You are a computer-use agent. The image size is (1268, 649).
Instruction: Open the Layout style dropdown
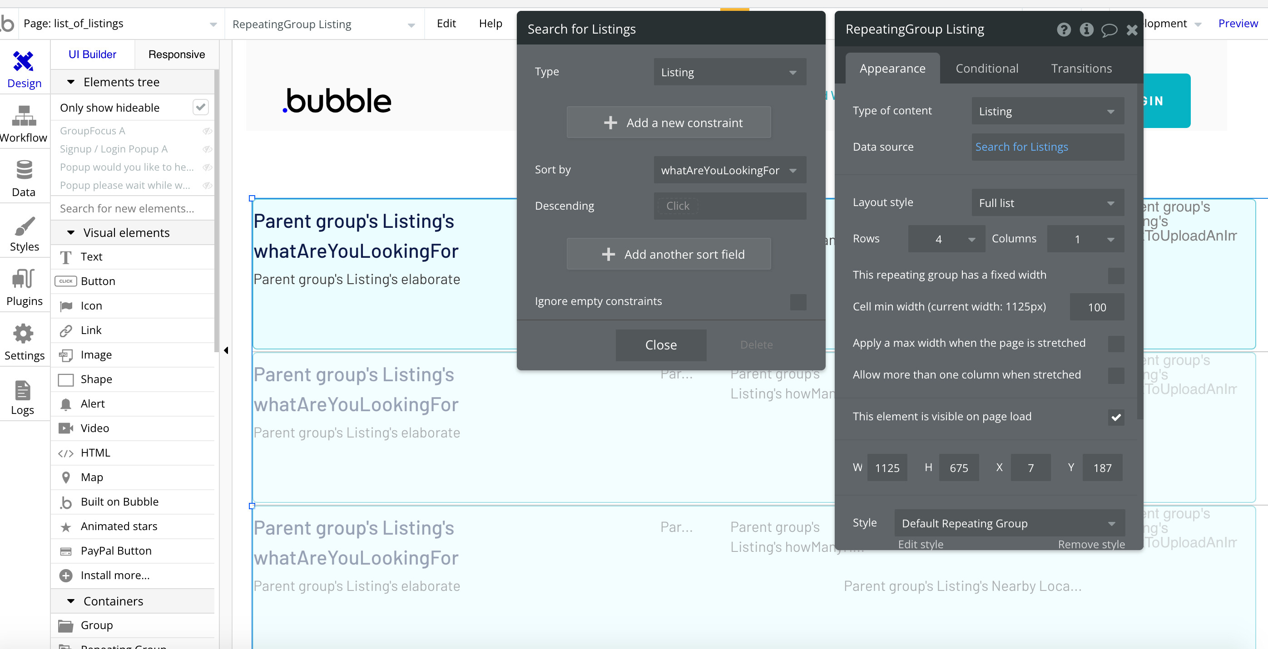pos(1047,203)
